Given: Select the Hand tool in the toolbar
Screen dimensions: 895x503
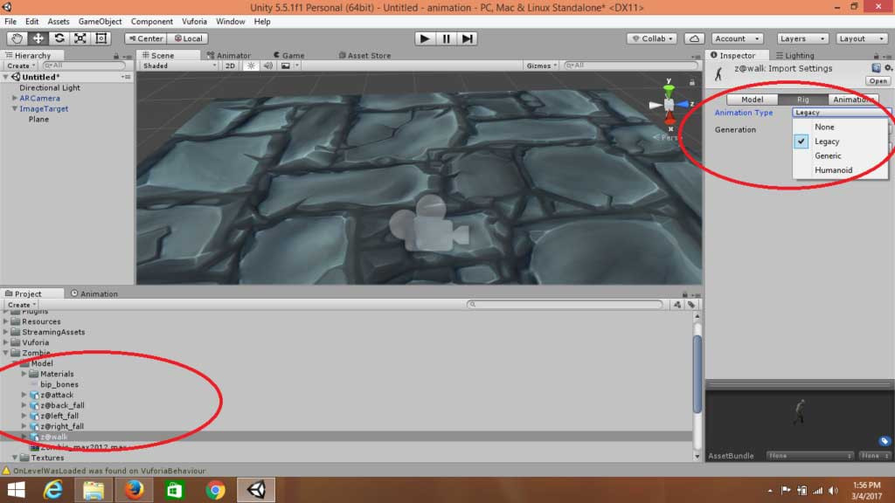Looking at the screenshot, I should (x=19, y=38).
